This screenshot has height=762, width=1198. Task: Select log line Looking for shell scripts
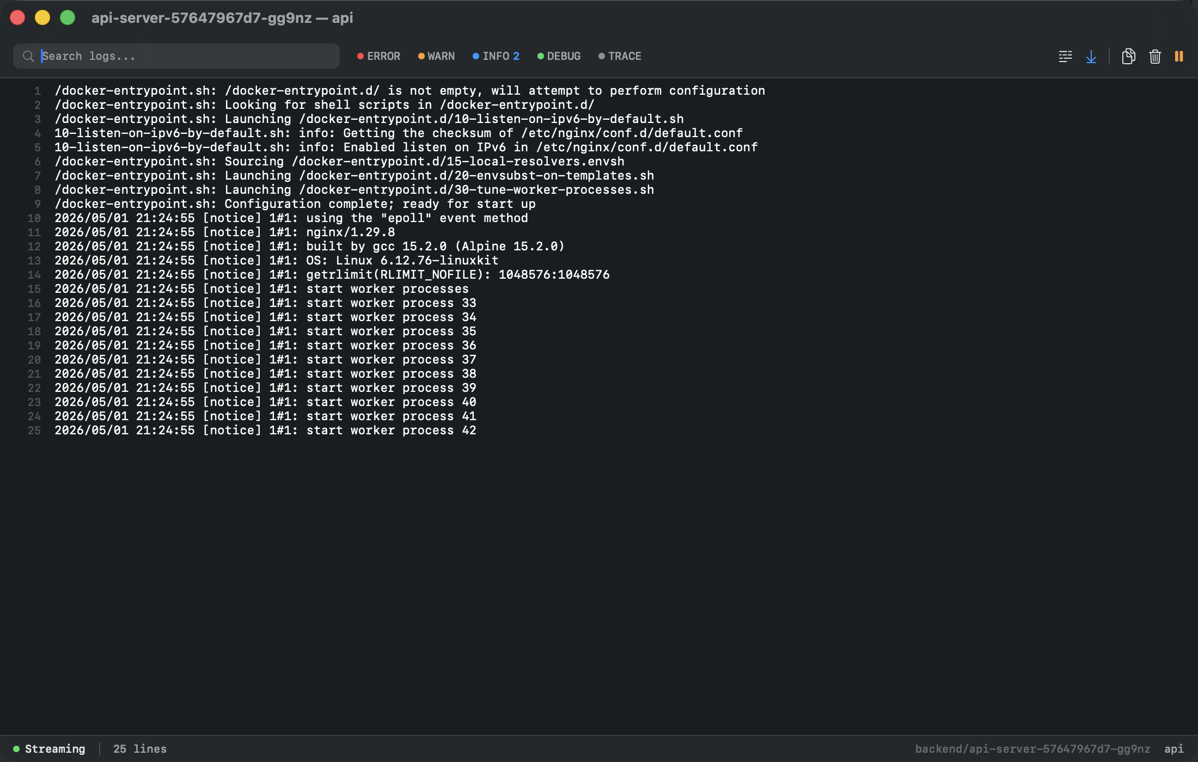click(x=325, y=105)
